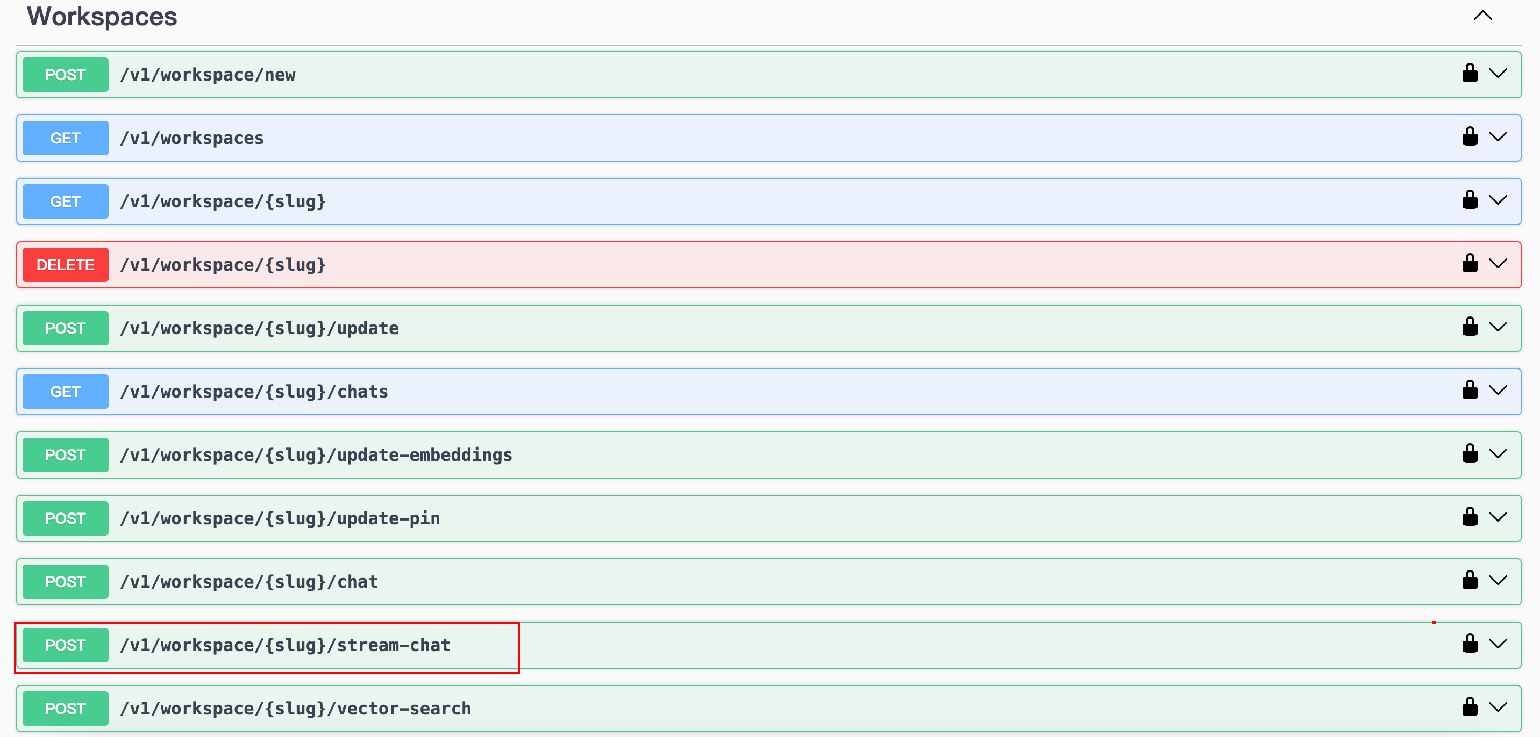This screenshot has width=1540, height=737.
Task: Click lock icon on update-embeddings row
Action: coord(1470,453)
